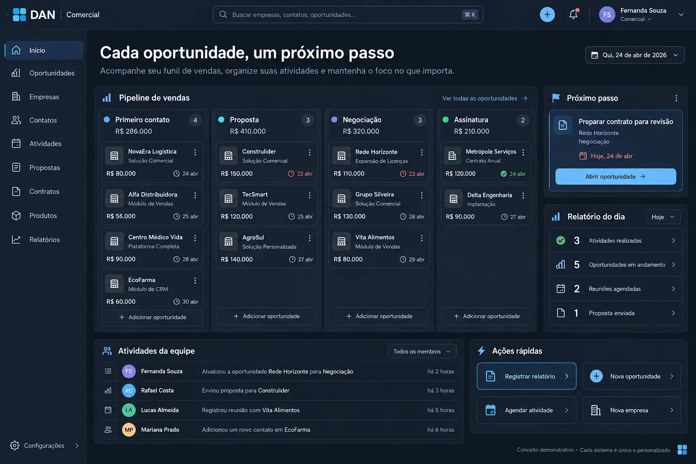Expand Atividades realizadas report row

tap(616, 241)
